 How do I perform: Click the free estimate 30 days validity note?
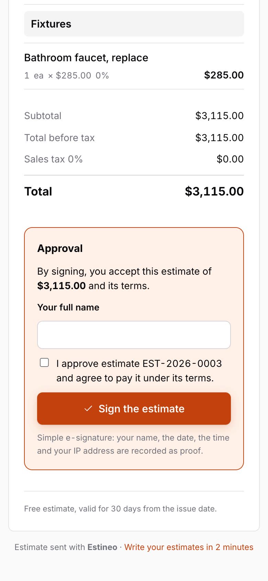click(x=120, y=509)
